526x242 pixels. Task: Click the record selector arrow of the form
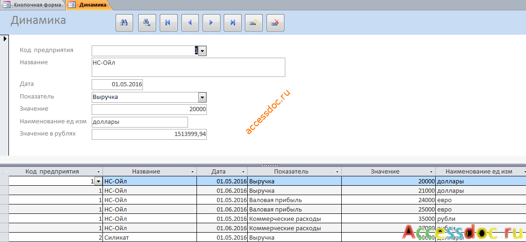pyautogui.click(x=5, y=39)
